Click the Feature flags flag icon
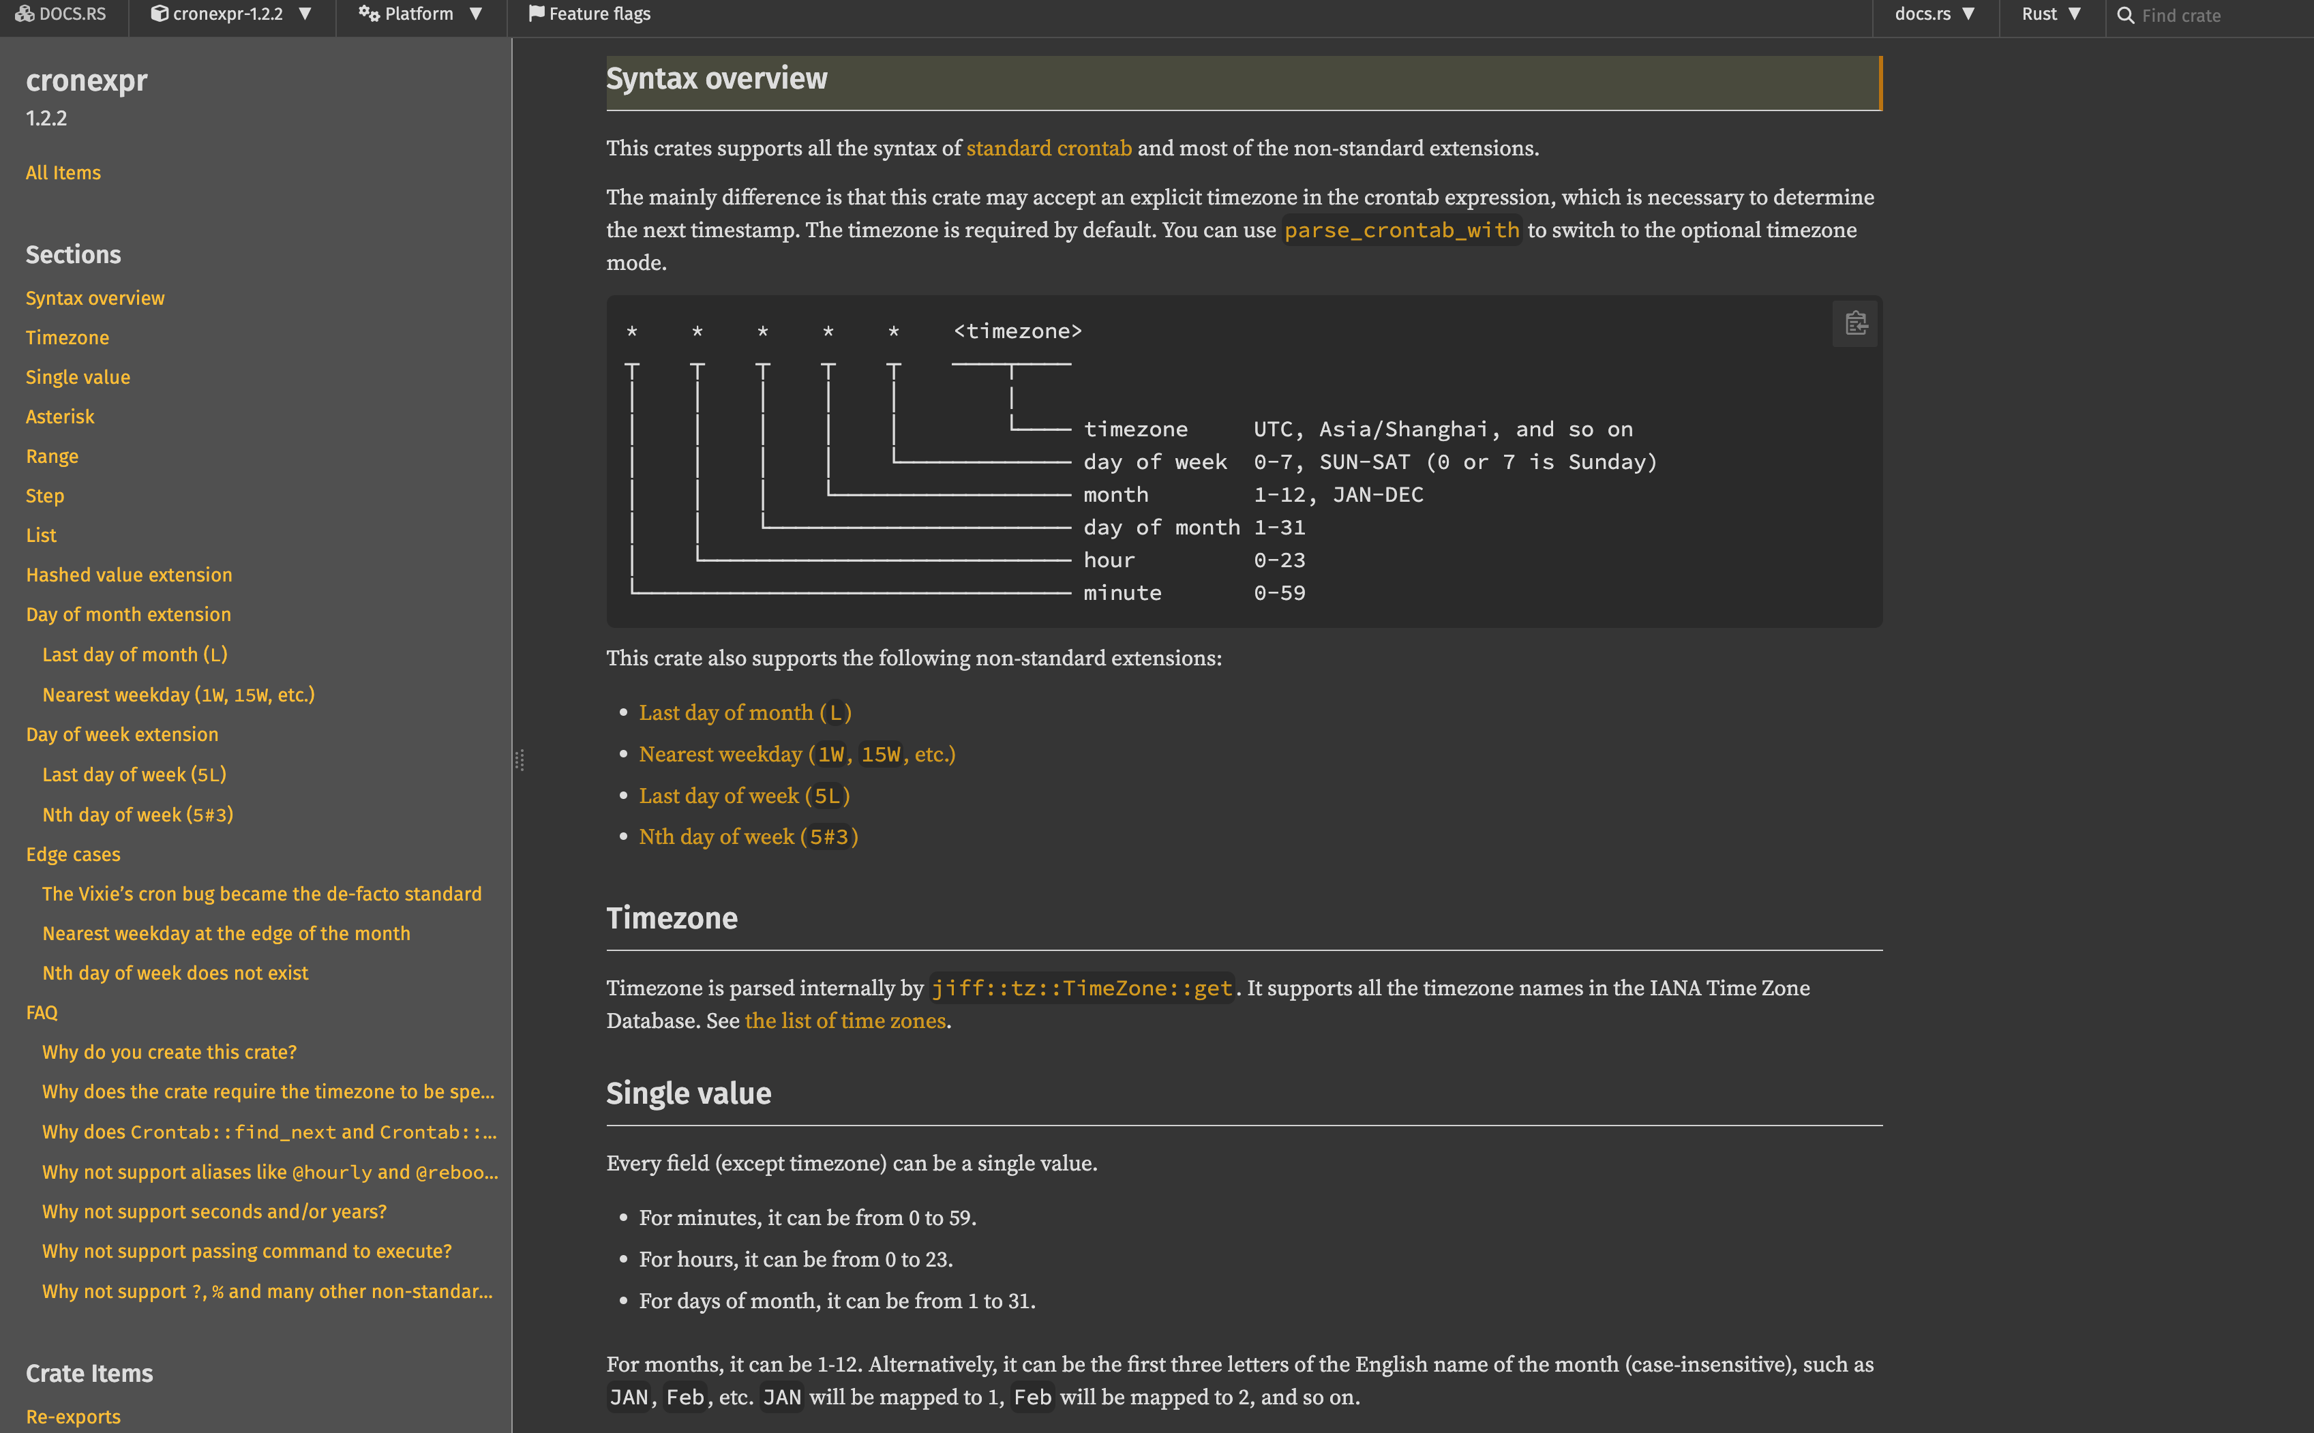 click(537, 13)
